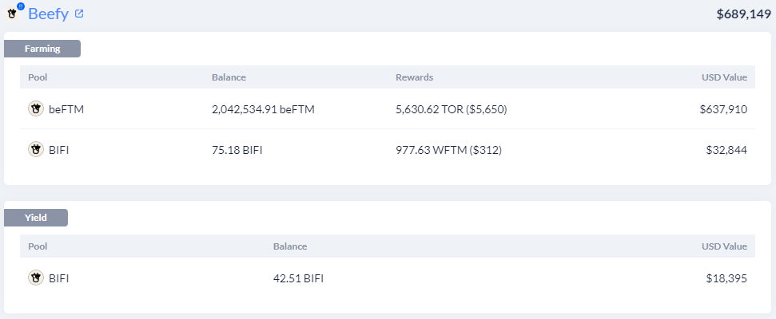Click balance 75.18 BIFI
The image size is (776, 319).
(237, 150)
